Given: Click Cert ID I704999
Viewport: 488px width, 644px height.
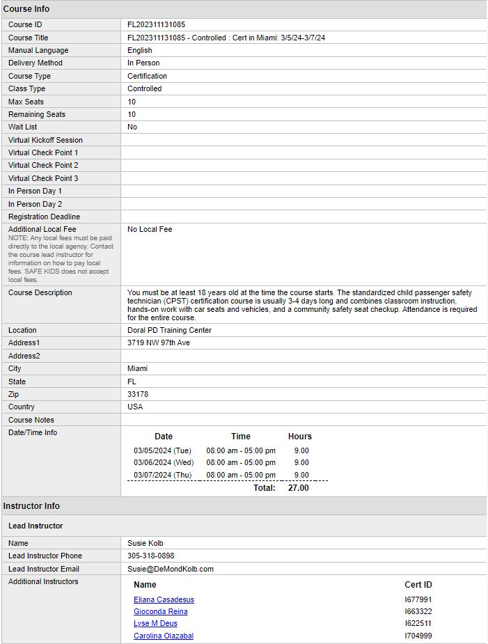Looking at the screenshot, I should tap(418, 636).
